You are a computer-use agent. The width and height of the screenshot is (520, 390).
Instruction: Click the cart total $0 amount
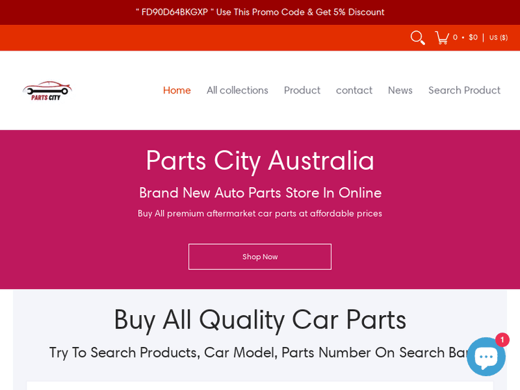tap(473, 37)
